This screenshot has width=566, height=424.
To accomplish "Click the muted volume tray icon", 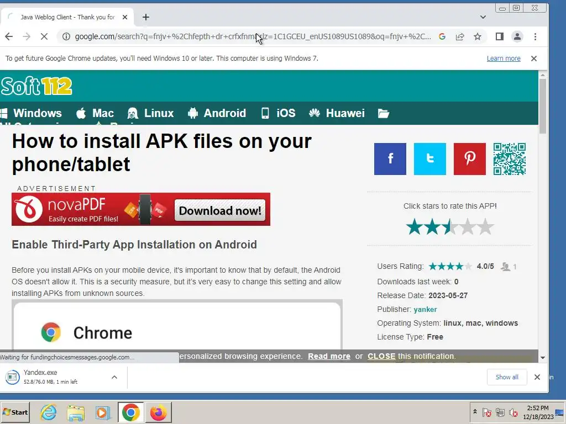I will (x=513, y=412).
